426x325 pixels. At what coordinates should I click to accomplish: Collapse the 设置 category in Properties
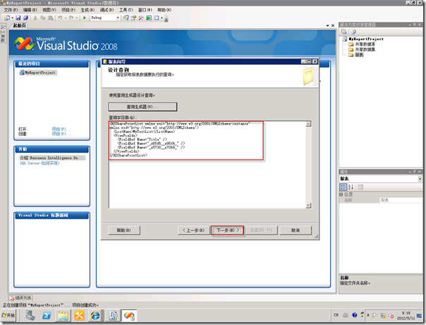point(341,195)
